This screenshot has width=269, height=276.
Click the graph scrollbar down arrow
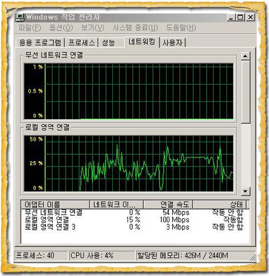click(245, 191)
